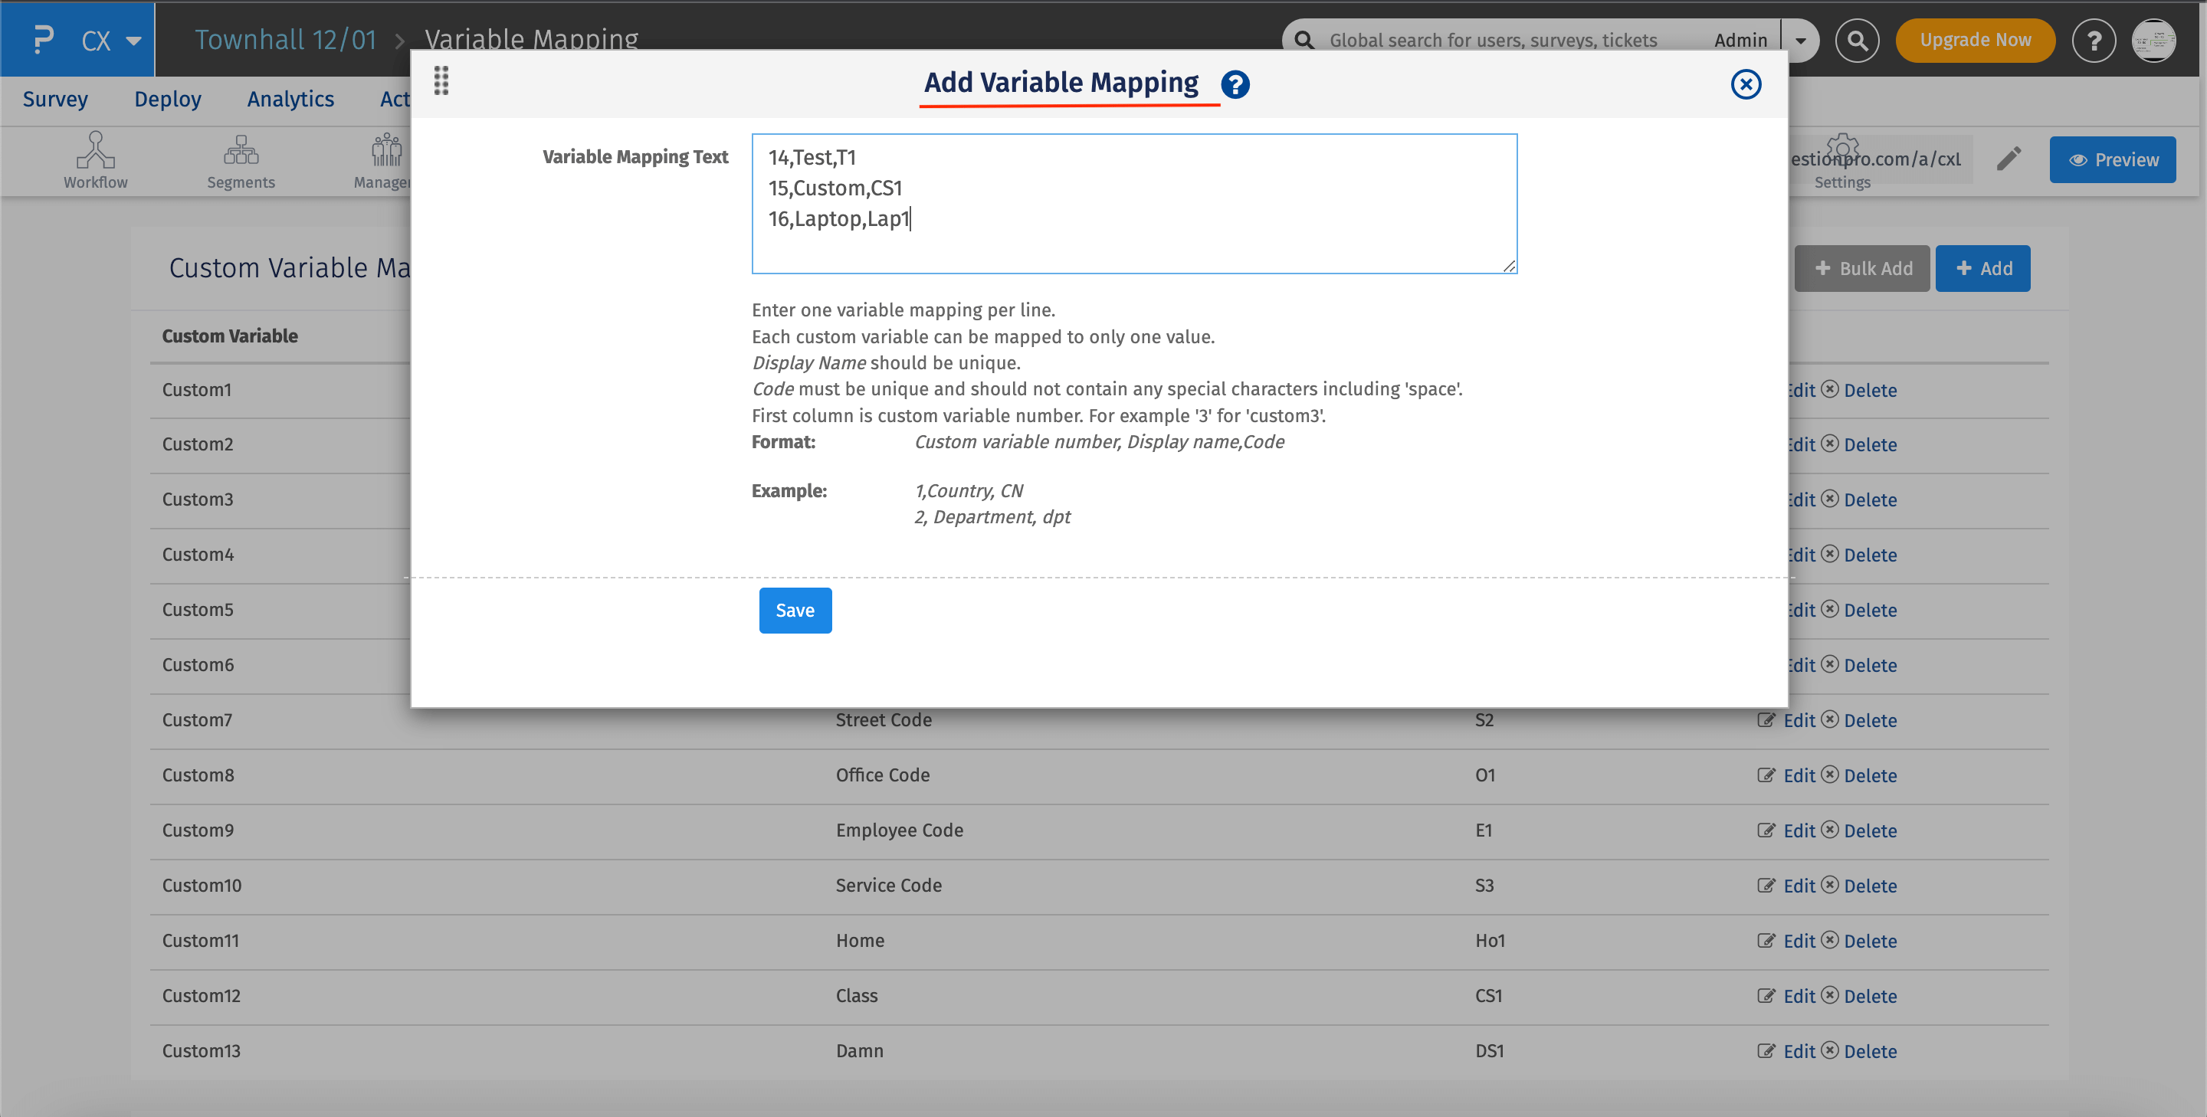Save the variable mapping
2207x1117 pixels.
click(795, 610)
